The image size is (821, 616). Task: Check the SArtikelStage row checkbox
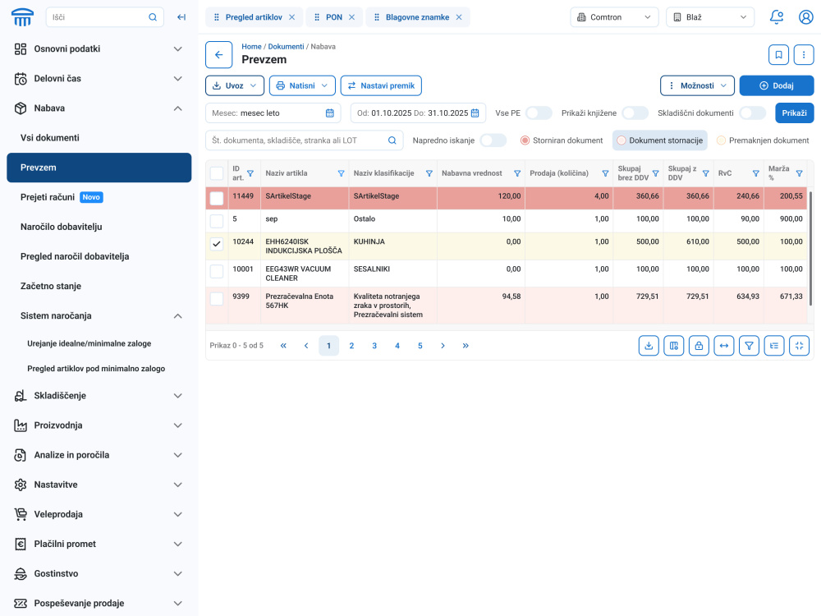216,198
